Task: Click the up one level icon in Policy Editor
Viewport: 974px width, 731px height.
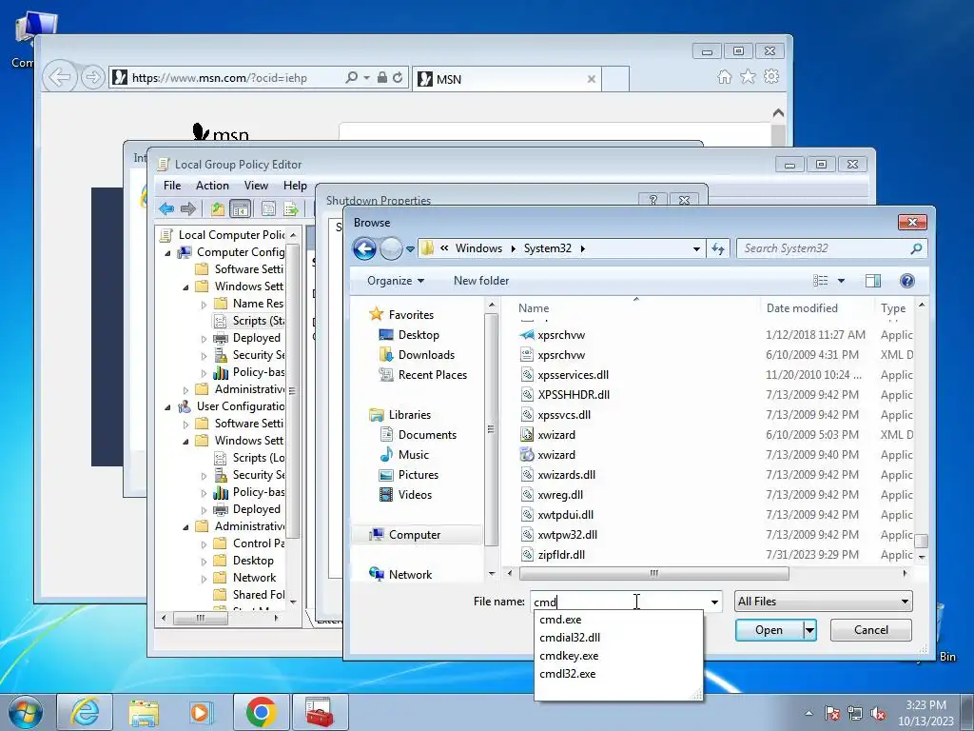Action: click(217, 208)
